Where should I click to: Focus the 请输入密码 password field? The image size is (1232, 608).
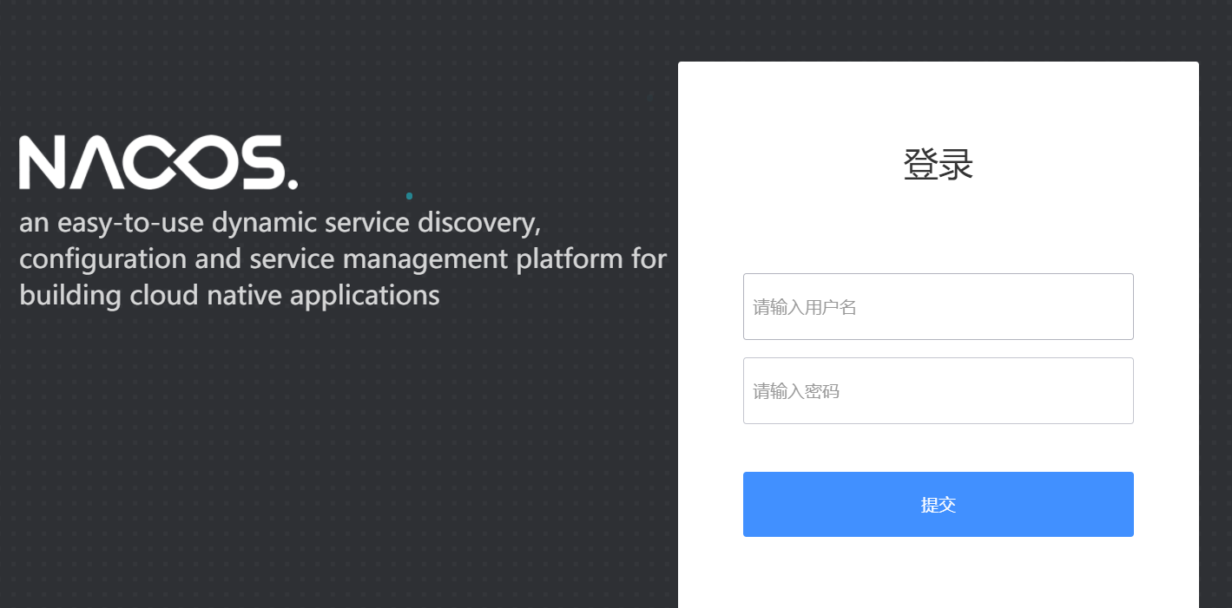point(938,391)
